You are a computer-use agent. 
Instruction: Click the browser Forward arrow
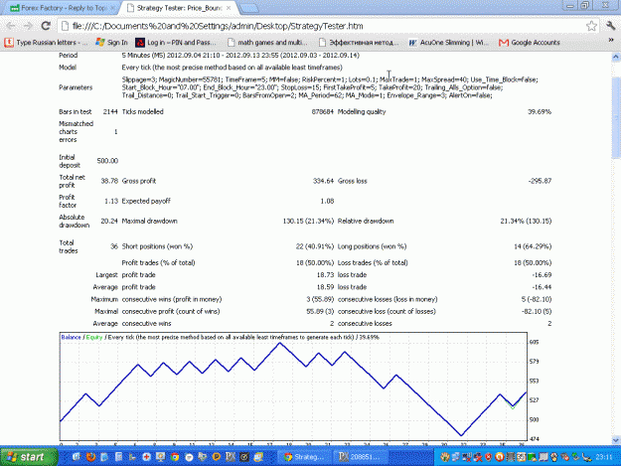pos(28,26)
